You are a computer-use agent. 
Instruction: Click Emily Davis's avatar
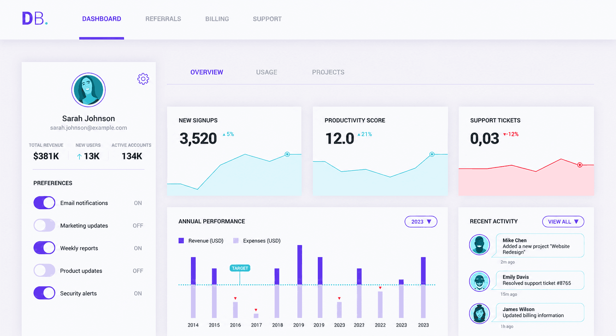point(480,281)
